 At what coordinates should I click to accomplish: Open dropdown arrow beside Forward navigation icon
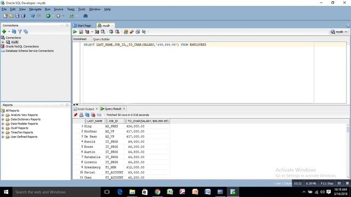(x=64, y=16)
